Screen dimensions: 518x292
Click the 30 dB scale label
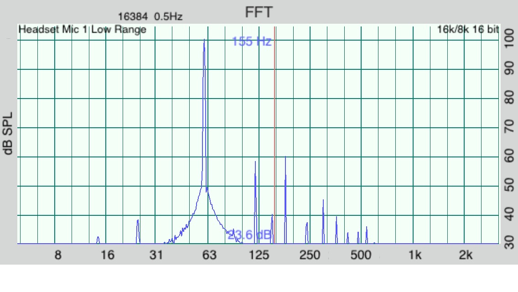[509, 242]
